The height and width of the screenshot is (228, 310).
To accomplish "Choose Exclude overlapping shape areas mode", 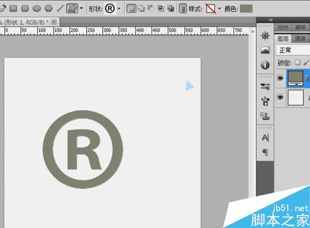I will point(170,8).
